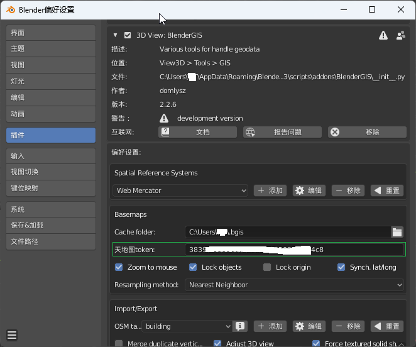Click the 天地图token input field
Image resolution: width=416 pixels, height=347 pixels.
coord(294,250)
